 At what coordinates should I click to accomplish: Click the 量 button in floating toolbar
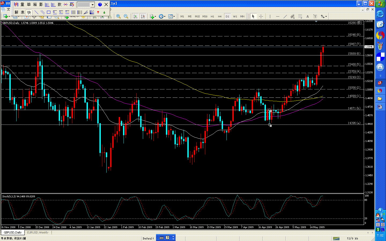point(23,5)
